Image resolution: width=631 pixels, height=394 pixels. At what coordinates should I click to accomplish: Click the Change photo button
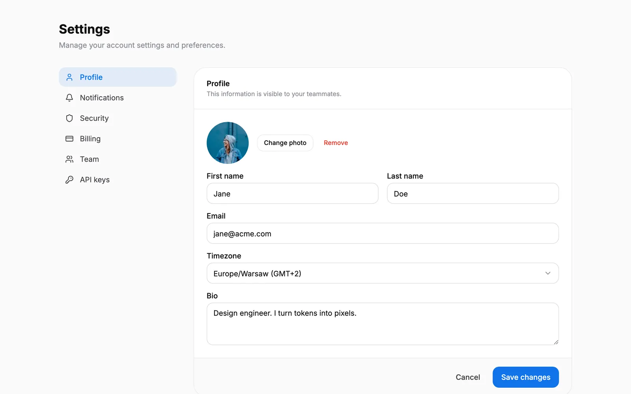click(285, 143)
